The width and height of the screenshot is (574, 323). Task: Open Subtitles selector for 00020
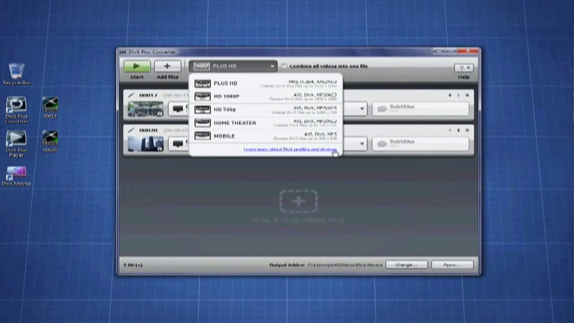(x=421, y=144)
